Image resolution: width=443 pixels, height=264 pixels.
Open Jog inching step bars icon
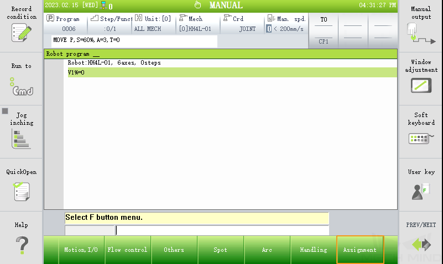[x=21, y=139]
